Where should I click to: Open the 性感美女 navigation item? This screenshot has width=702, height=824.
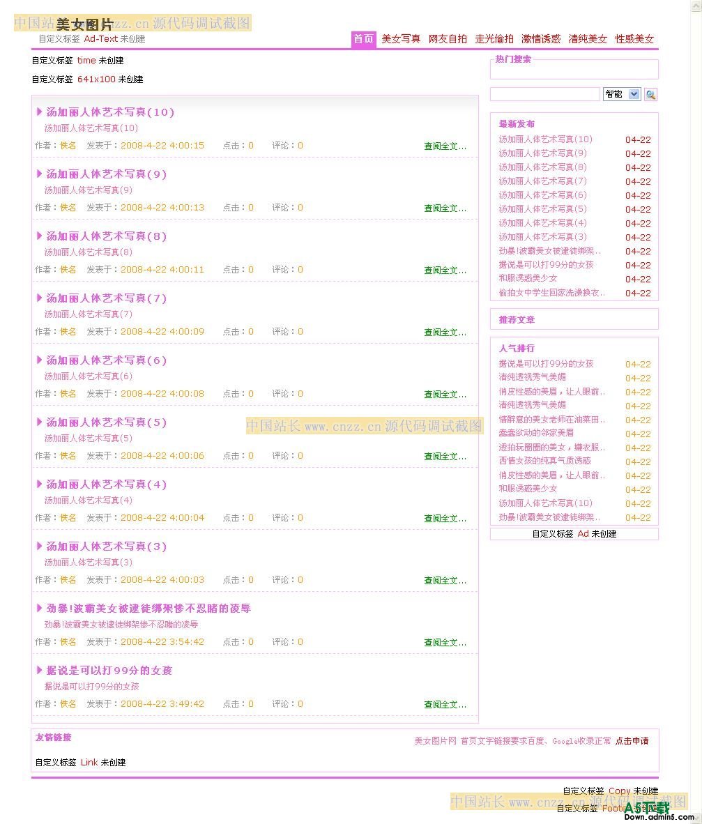click(635, 39)
